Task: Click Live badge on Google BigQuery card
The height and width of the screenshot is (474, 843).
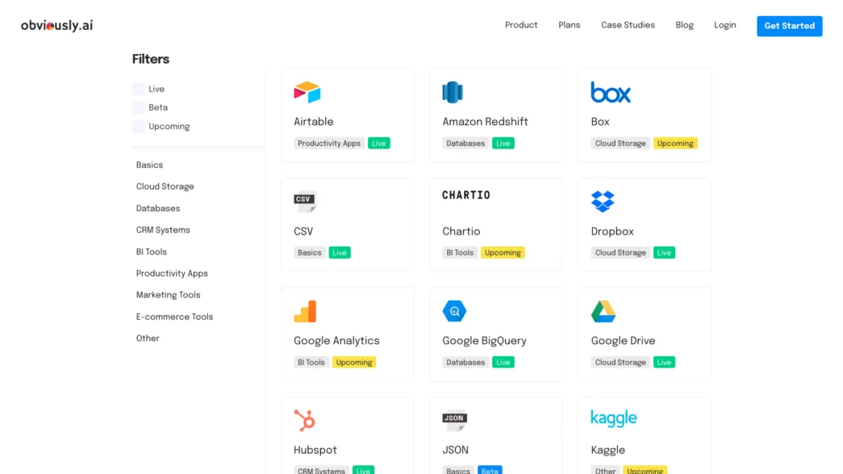Action: (x=503, y=362)
